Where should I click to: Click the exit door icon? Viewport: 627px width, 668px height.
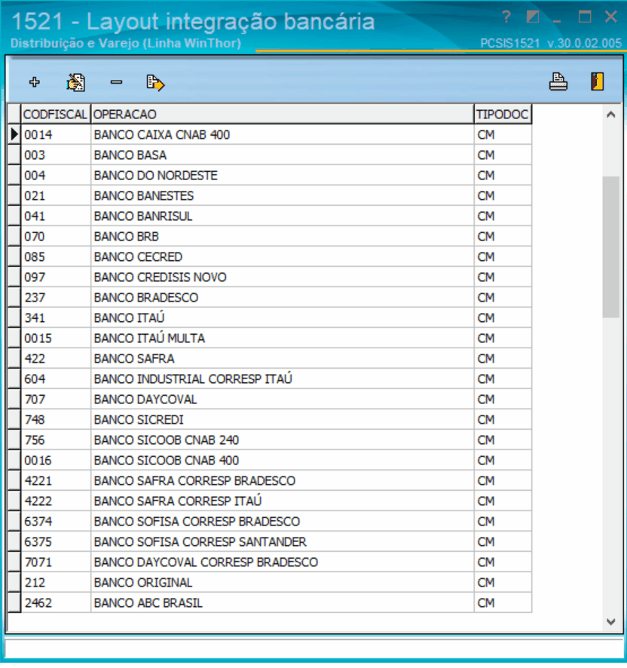click(597, 81)
